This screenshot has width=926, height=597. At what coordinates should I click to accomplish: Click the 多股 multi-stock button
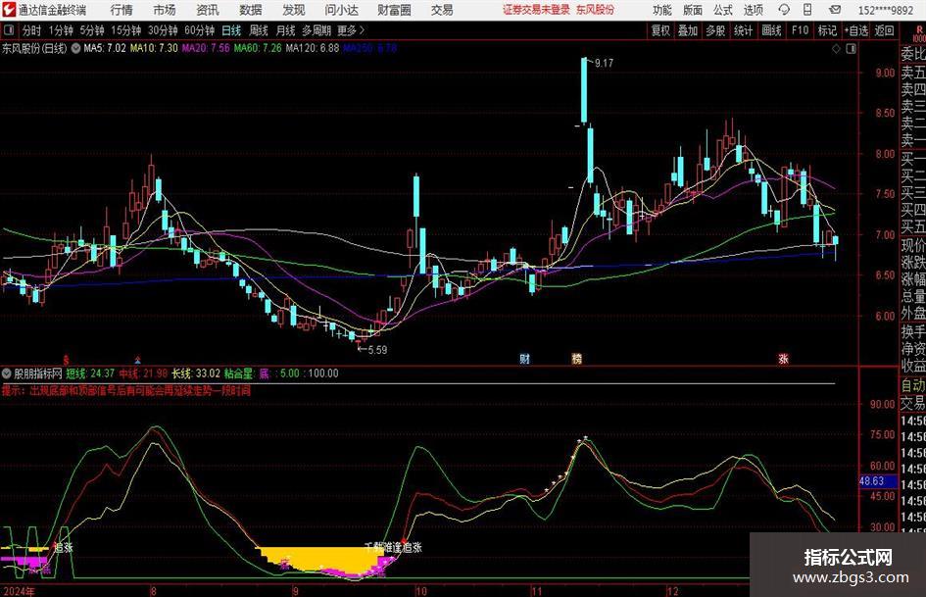click(x=715, y=30)
